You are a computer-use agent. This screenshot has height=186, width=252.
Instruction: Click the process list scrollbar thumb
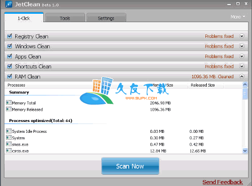(x=245, y=93)
